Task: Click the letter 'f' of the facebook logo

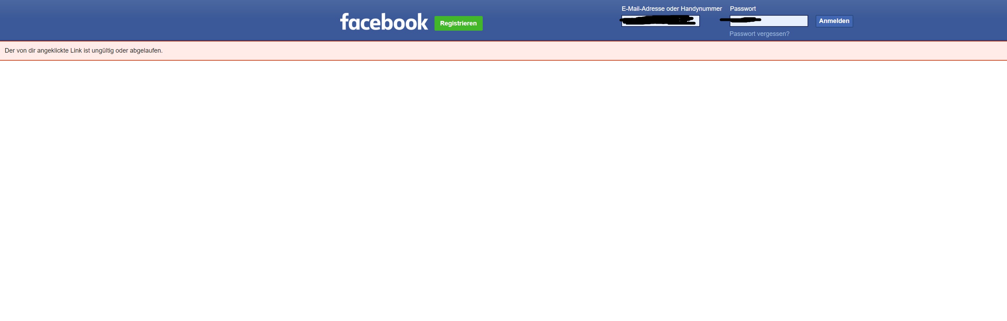Action: [344, 22]
